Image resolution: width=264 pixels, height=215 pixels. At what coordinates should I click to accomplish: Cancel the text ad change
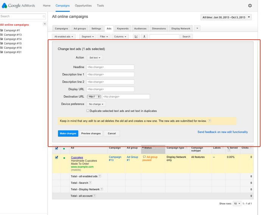112,133
